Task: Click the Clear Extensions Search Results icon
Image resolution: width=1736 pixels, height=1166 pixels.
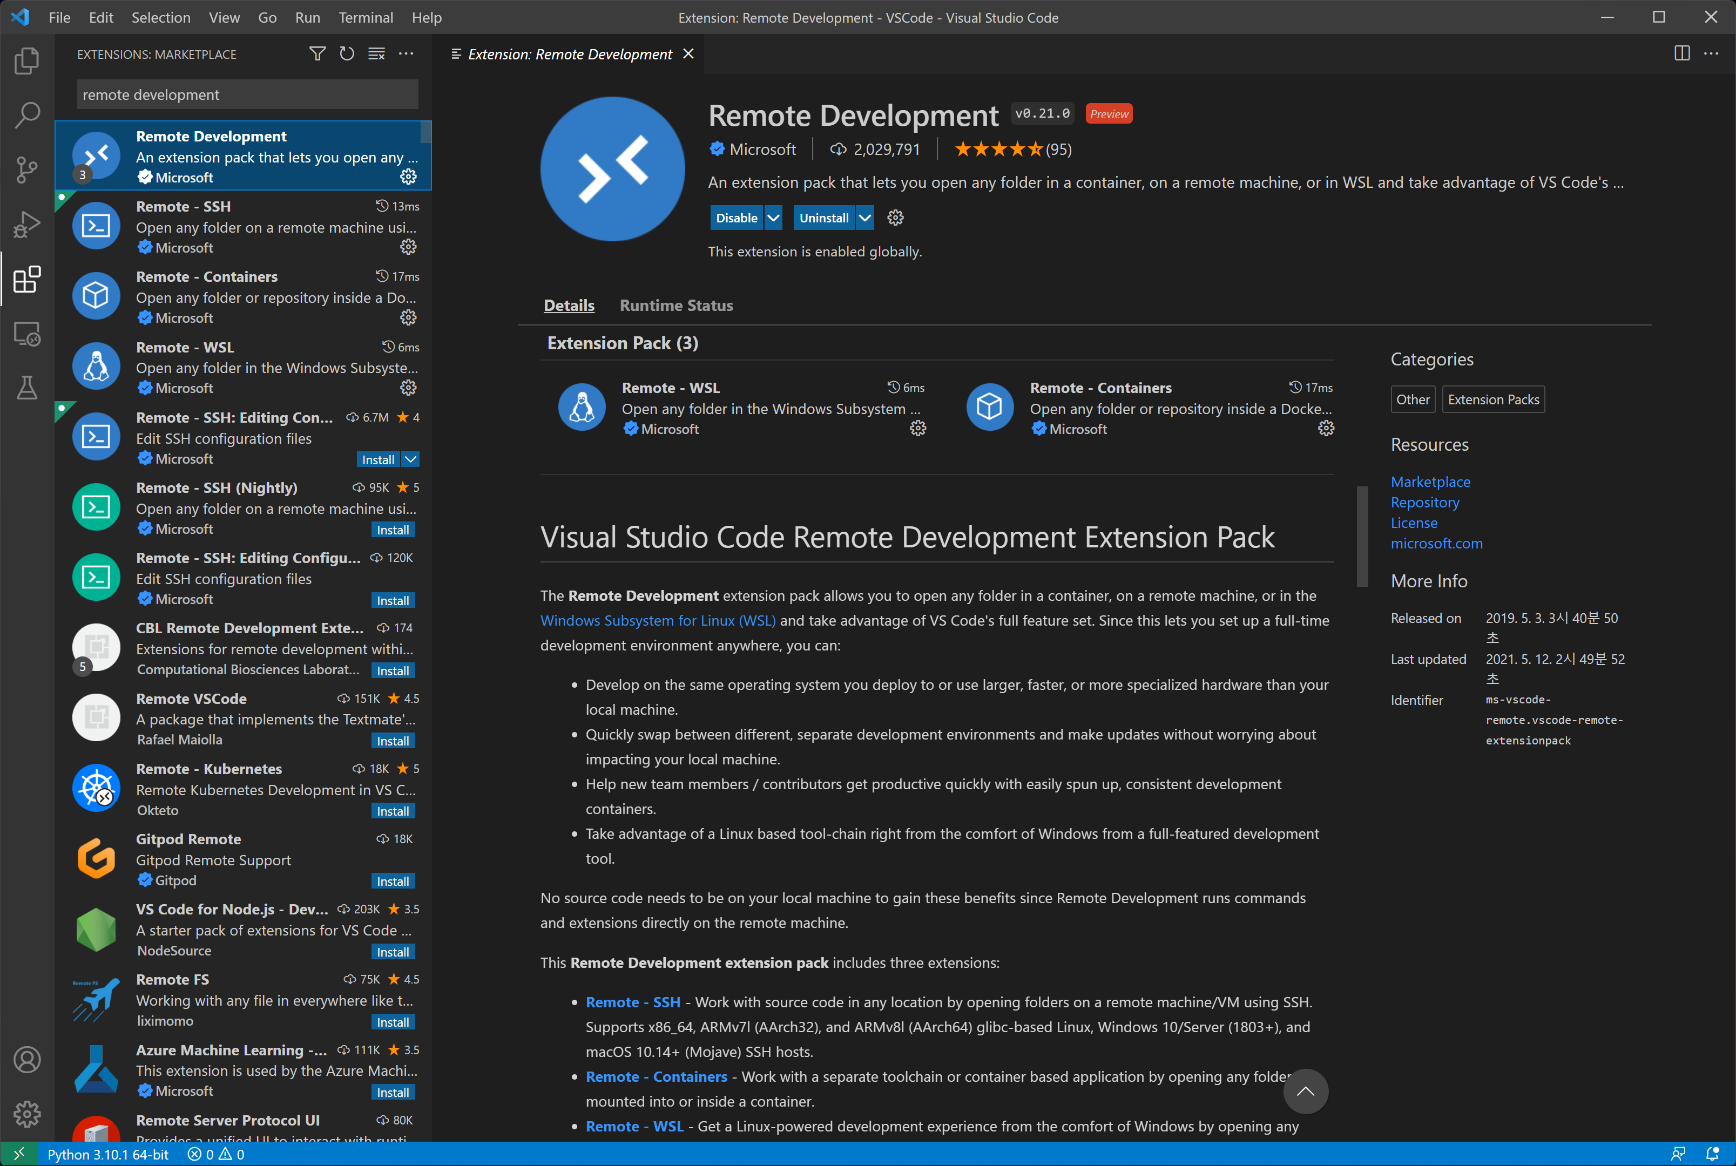Action: tap(376, 53)
